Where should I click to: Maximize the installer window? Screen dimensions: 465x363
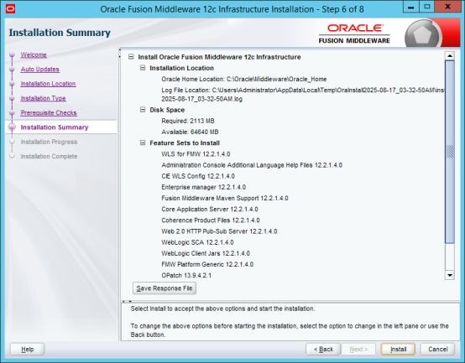[x=426, y=7]
